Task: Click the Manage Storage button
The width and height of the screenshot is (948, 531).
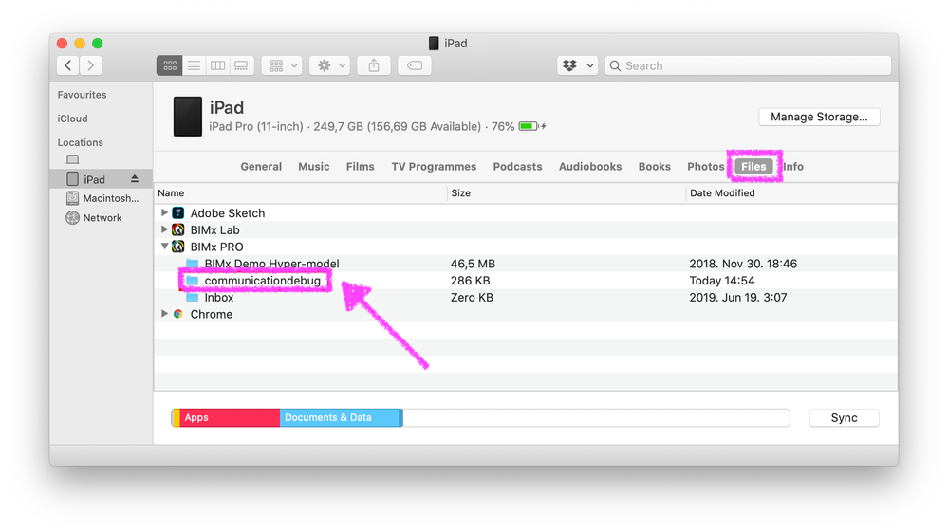Action: point(819,117)
